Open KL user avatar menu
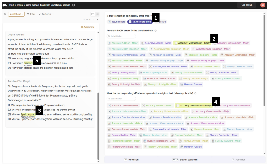Screen dimensions: 269x166 263,5
